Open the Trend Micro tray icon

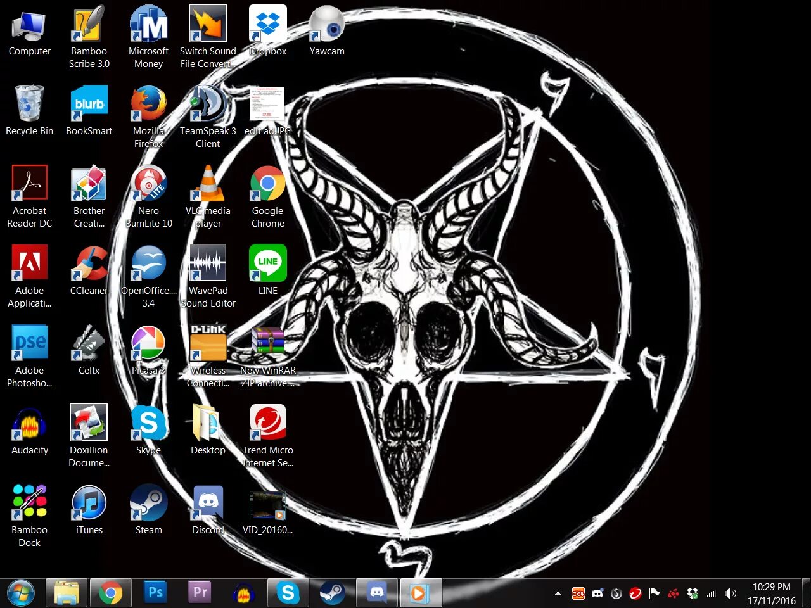pos(635,593)
